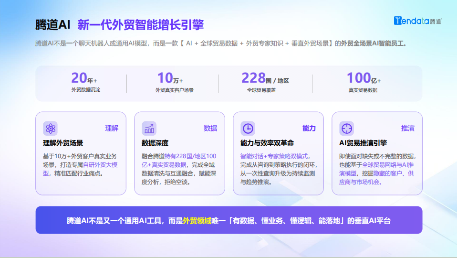Click the 懂业务 phrase in bottom banner
The width and height of the screenshot is (457, 258).
pyautogui.click(x=272, y=221)
